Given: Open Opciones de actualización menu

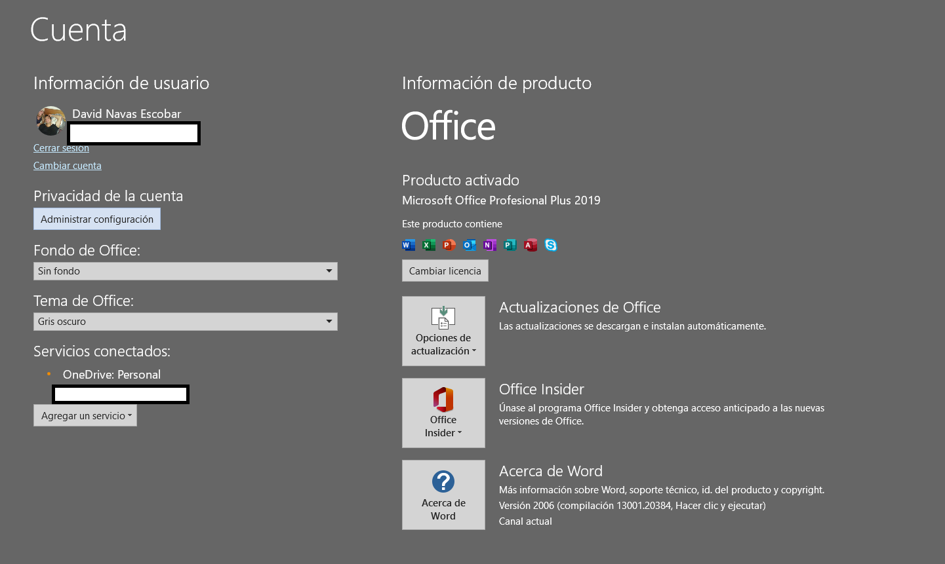Looking at the screenshot, I should pyautogui.click(x=443, y=331).
